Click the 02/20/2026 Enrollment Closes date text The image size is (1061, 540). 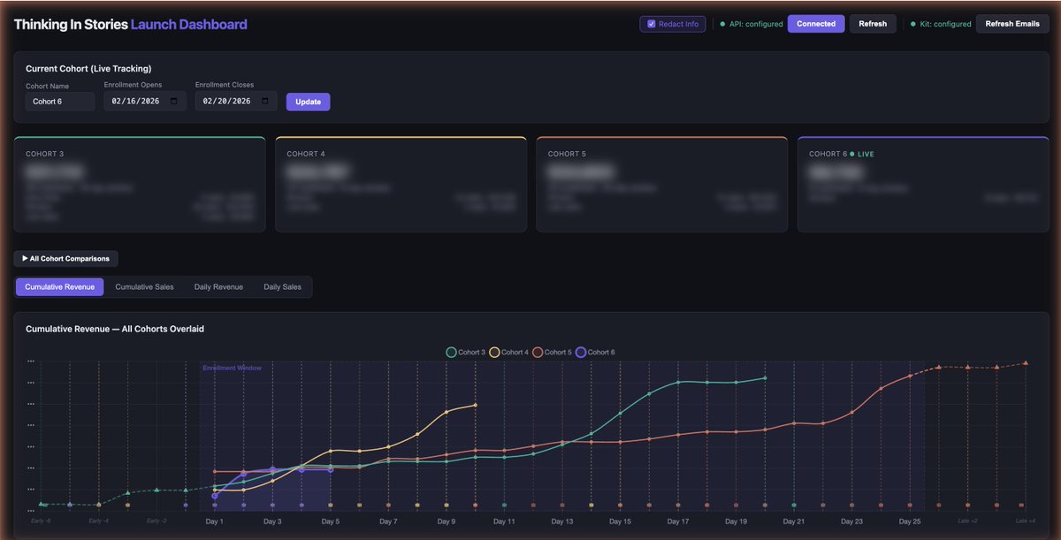pyautogui.click(x=226, y=102)
